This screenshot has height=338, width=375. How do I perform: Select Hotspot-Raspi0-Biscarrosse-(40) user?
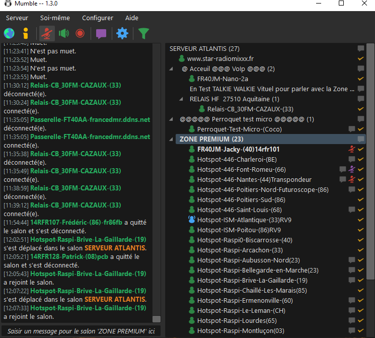pos(245,240)
